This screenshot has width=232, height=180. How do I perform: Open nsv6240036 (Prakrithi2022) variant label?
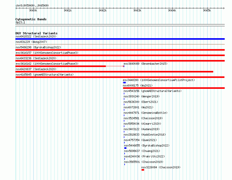tap(144, 156)
